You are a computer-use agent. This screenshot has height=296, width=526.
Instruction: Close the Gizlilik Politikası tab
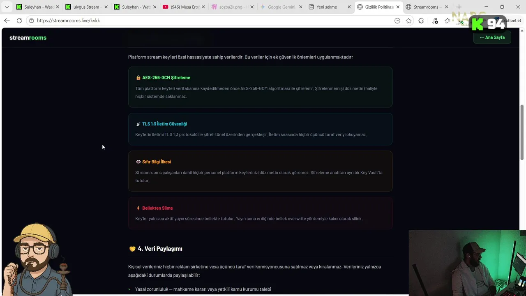pos(398,7)
